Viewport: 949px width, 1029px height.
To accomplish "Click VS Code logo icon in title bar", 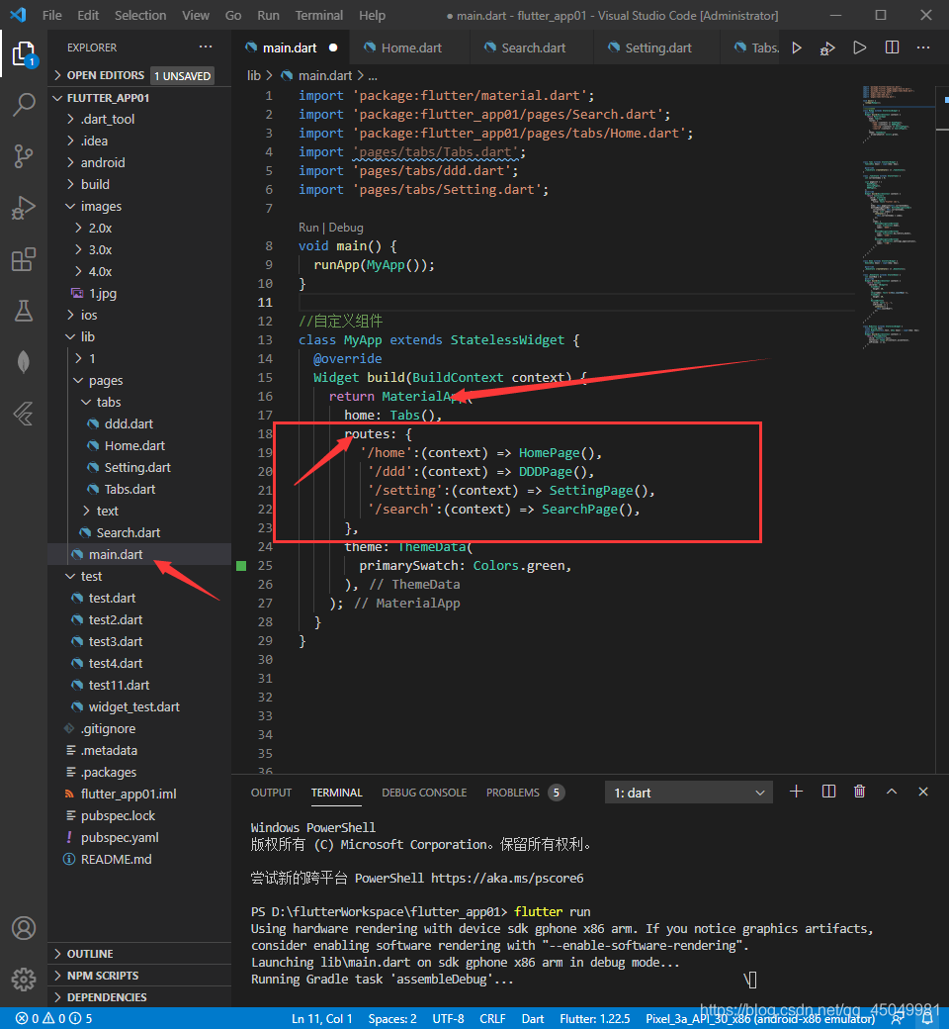I will click(x=19, y=15).
